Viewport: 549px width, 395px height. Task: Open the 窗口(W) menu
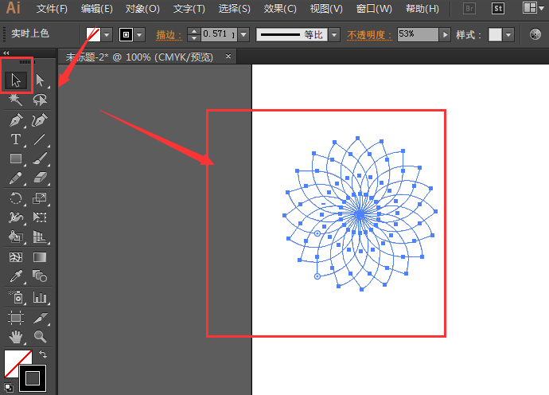(x=374, y=9)
